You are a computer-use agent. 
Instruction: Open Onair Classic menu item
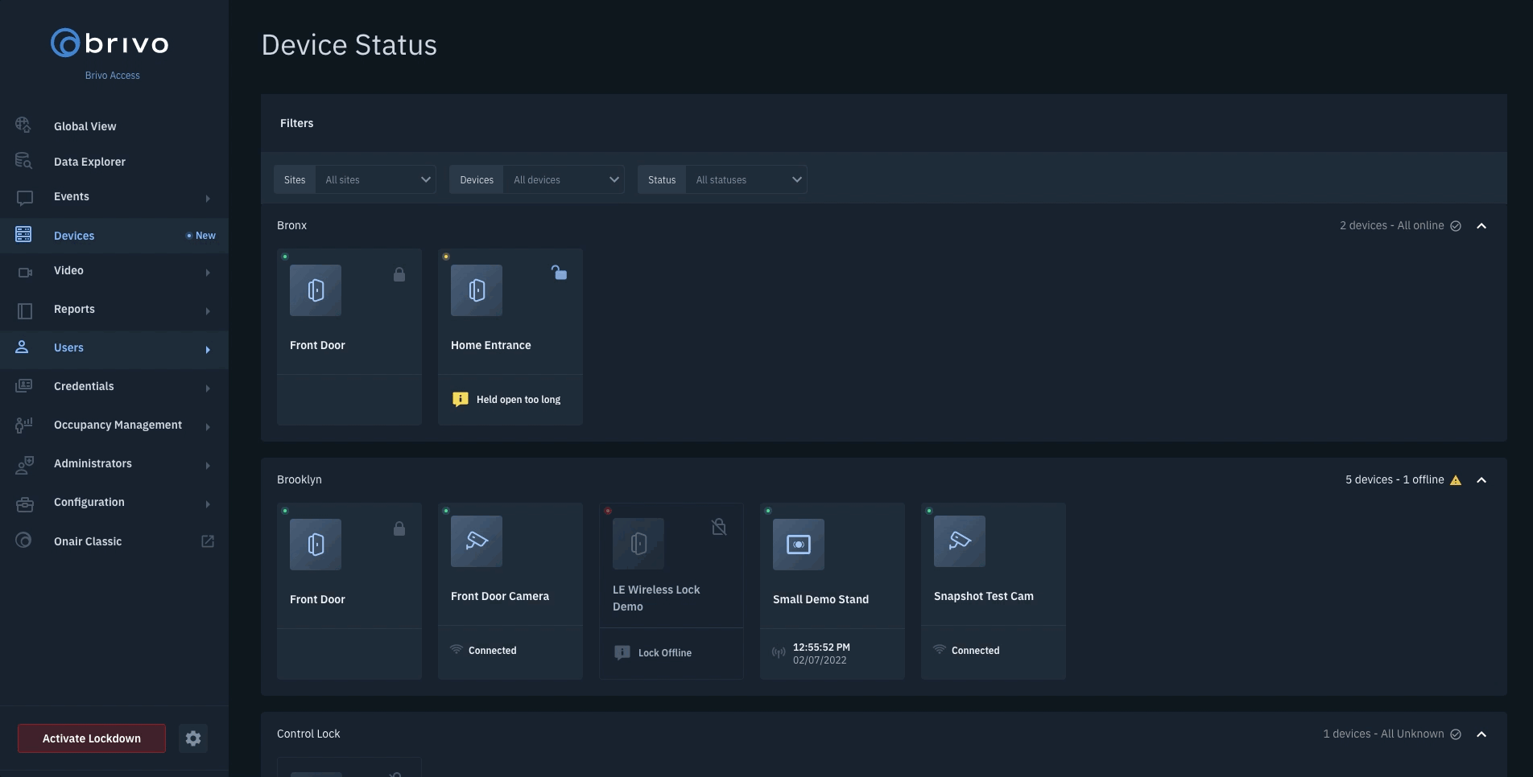114,541
